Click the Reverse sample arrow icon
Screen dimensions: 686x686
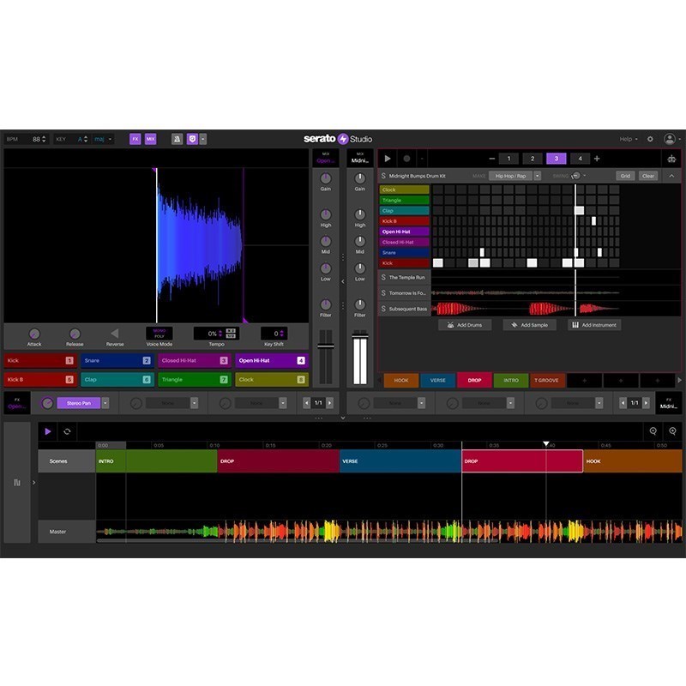tap(115, 334)
